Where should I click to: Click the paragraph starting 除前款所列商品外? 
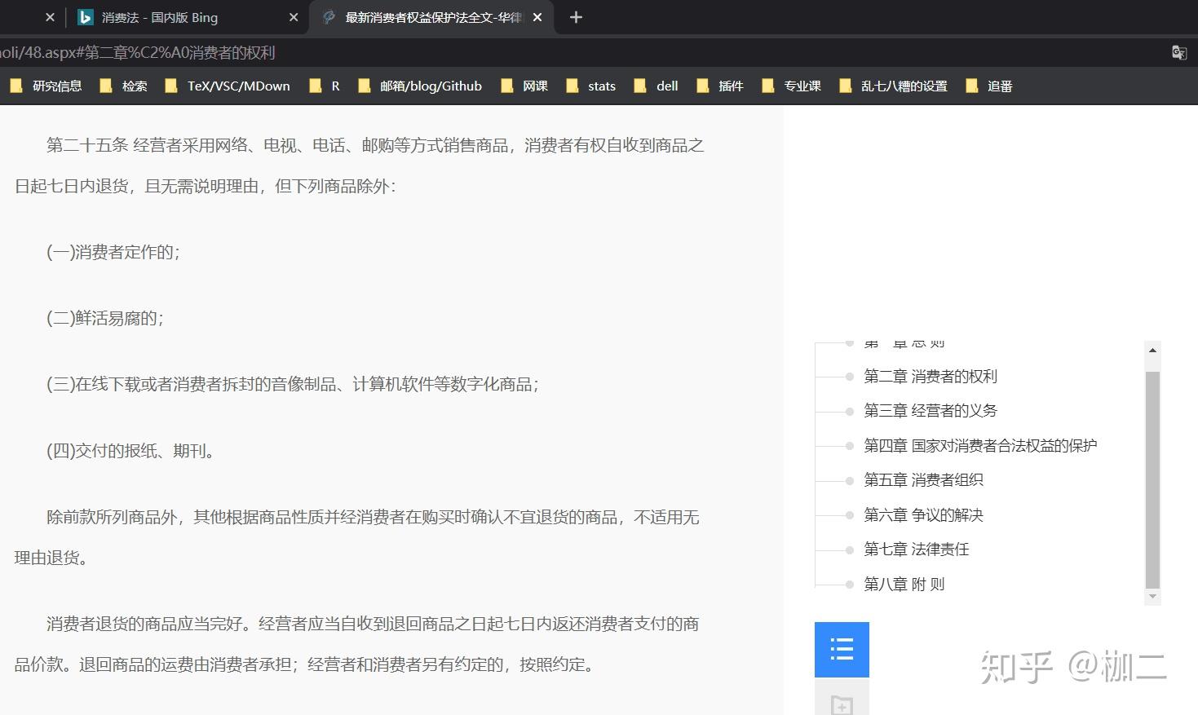pos(357,537)
